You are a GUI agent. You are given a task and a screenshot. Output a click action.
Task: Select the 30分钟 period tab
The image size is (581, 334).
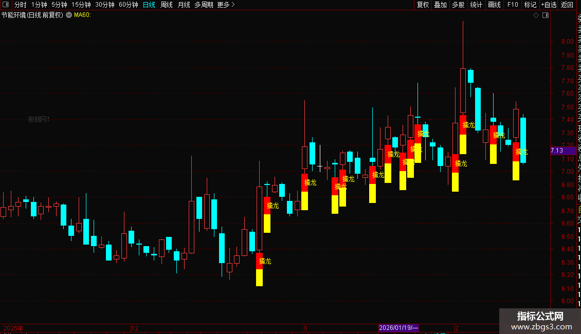(x=105, y=5)
